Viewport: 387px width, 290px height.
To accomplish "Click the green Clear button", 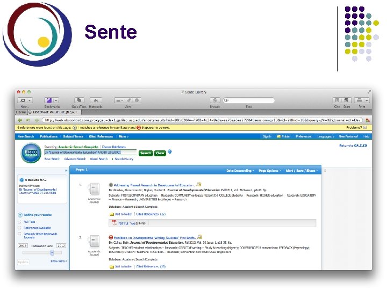I will tap(160, 153).
